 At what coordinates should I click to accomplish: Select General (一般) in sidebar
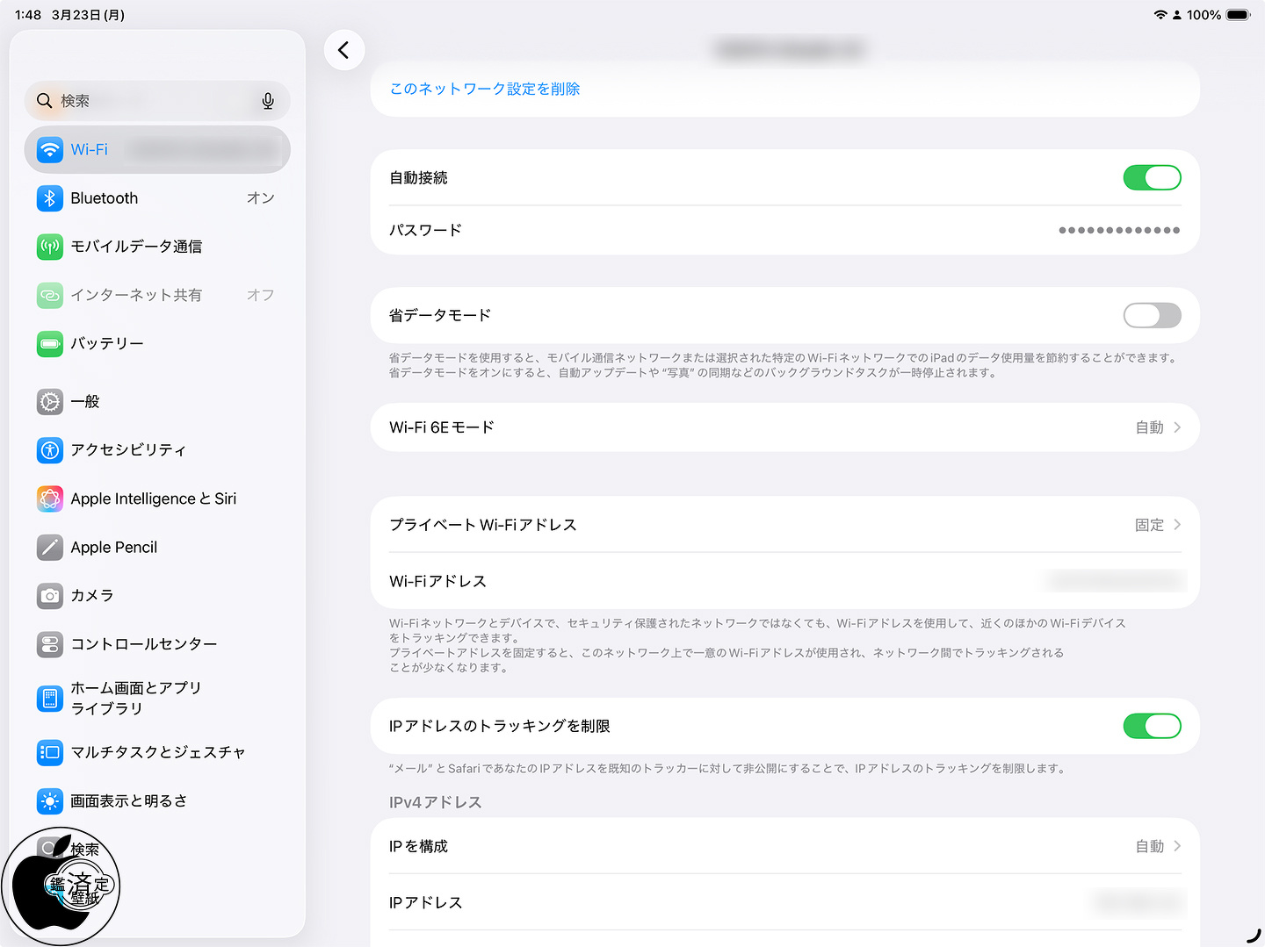pyautogui.click(x=85, y=402)
